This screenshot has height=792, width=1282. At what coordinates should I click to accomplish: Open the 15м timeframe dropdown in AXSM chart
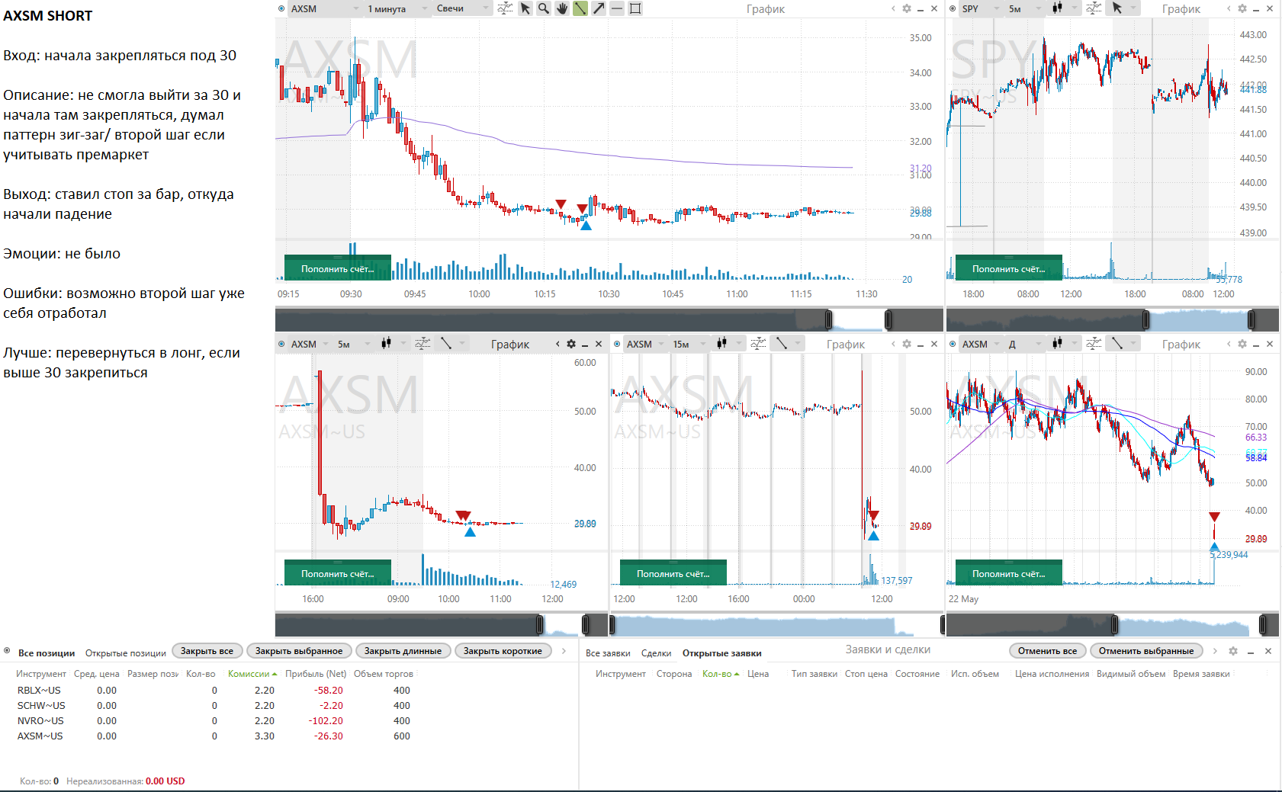(x=689, y=344)
